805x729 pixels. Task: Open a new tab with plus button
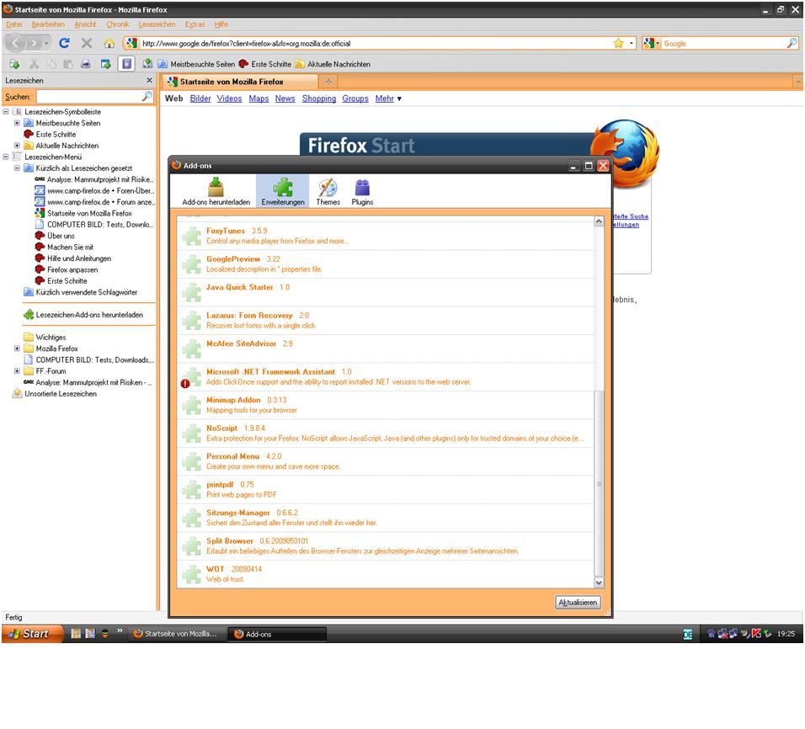tap(328, 82)
